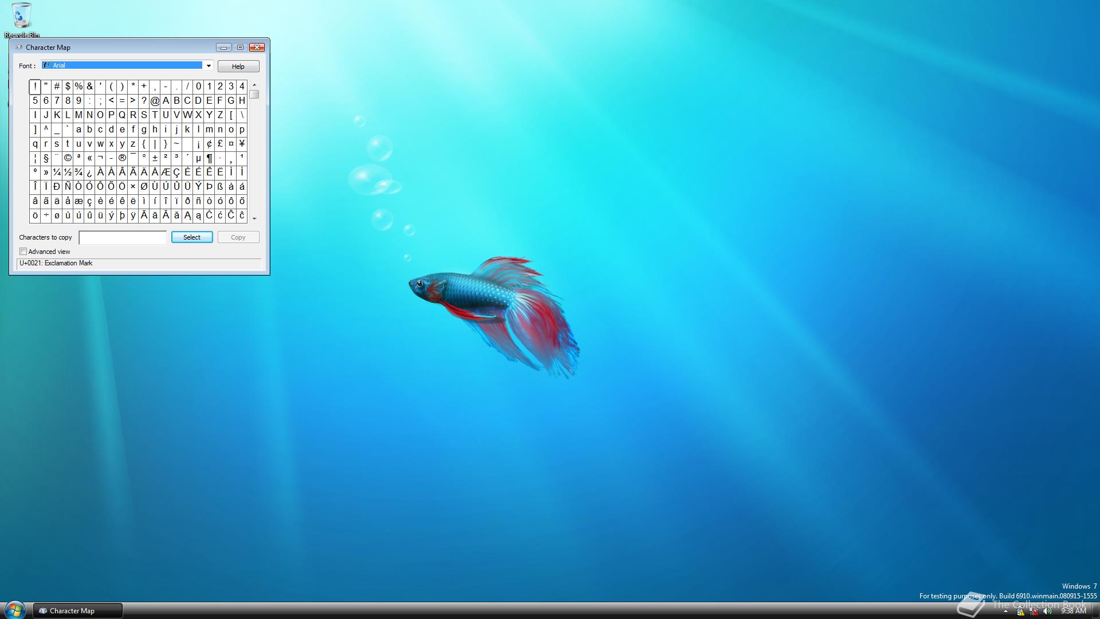This screenshot has width=1100, height=619.
Task: Click the Select button
Action: pyautogui.click(x=192, y=237)
